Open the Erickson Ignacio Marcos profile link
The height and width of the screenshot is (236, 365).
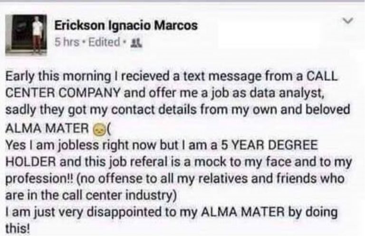pos(126,25)
